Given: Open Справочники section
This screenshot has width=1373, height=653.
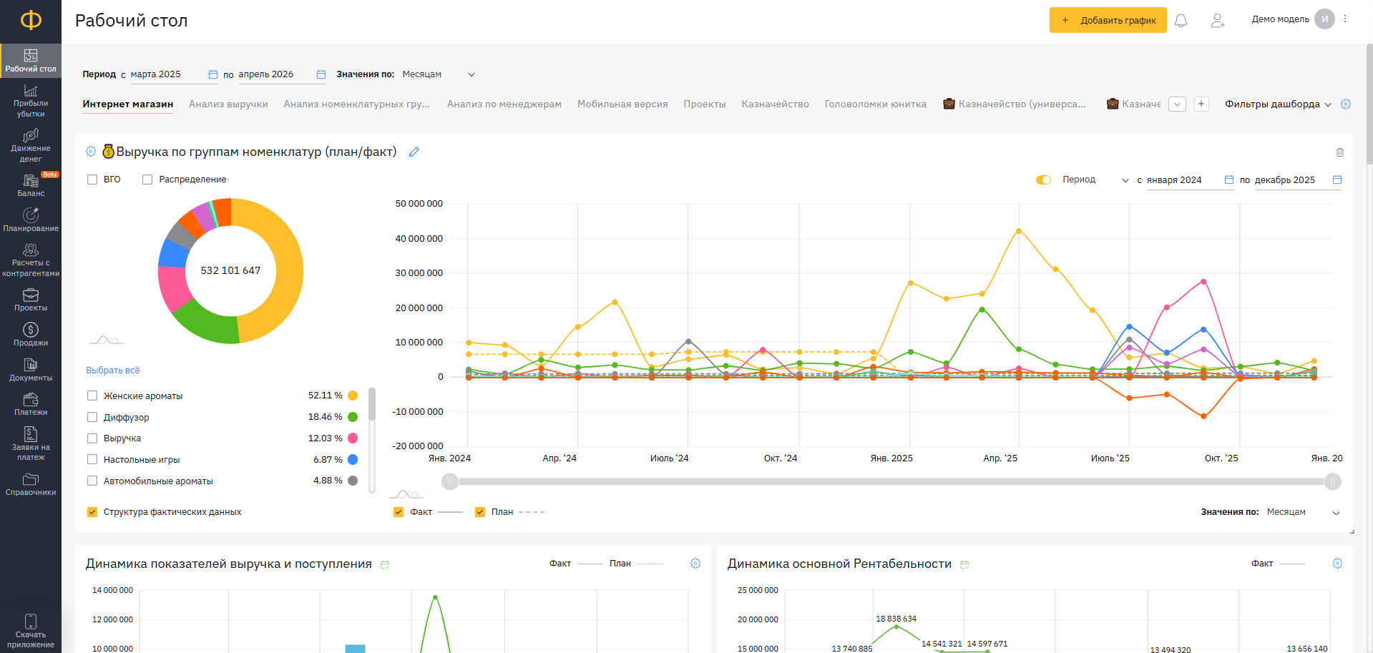Looking at the screenshot, I should tap(31, 484).
